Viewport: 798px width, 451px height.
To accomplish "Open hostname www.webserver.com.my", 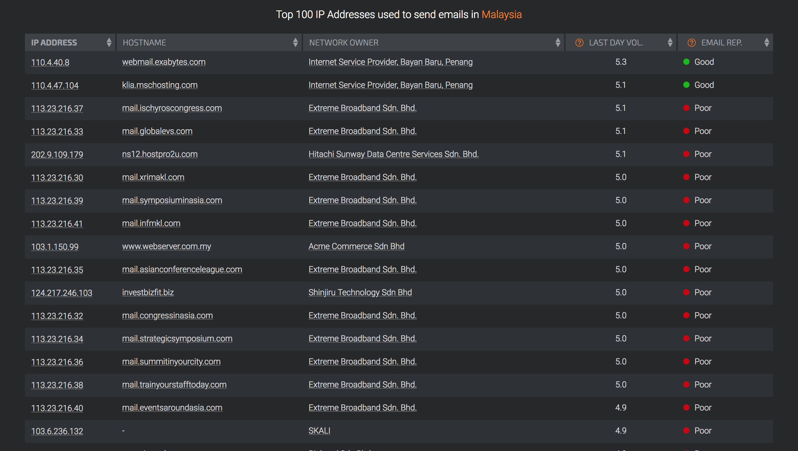I will point(166,246).
